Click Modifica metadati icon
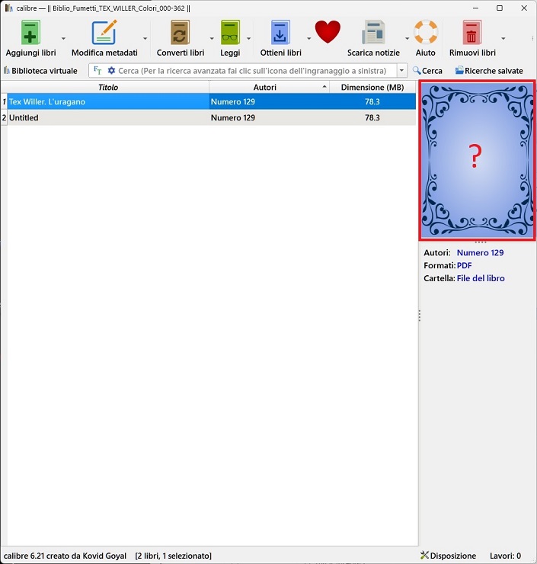The width and height of the screenshot is (537, 564). (x=104, y=33)
